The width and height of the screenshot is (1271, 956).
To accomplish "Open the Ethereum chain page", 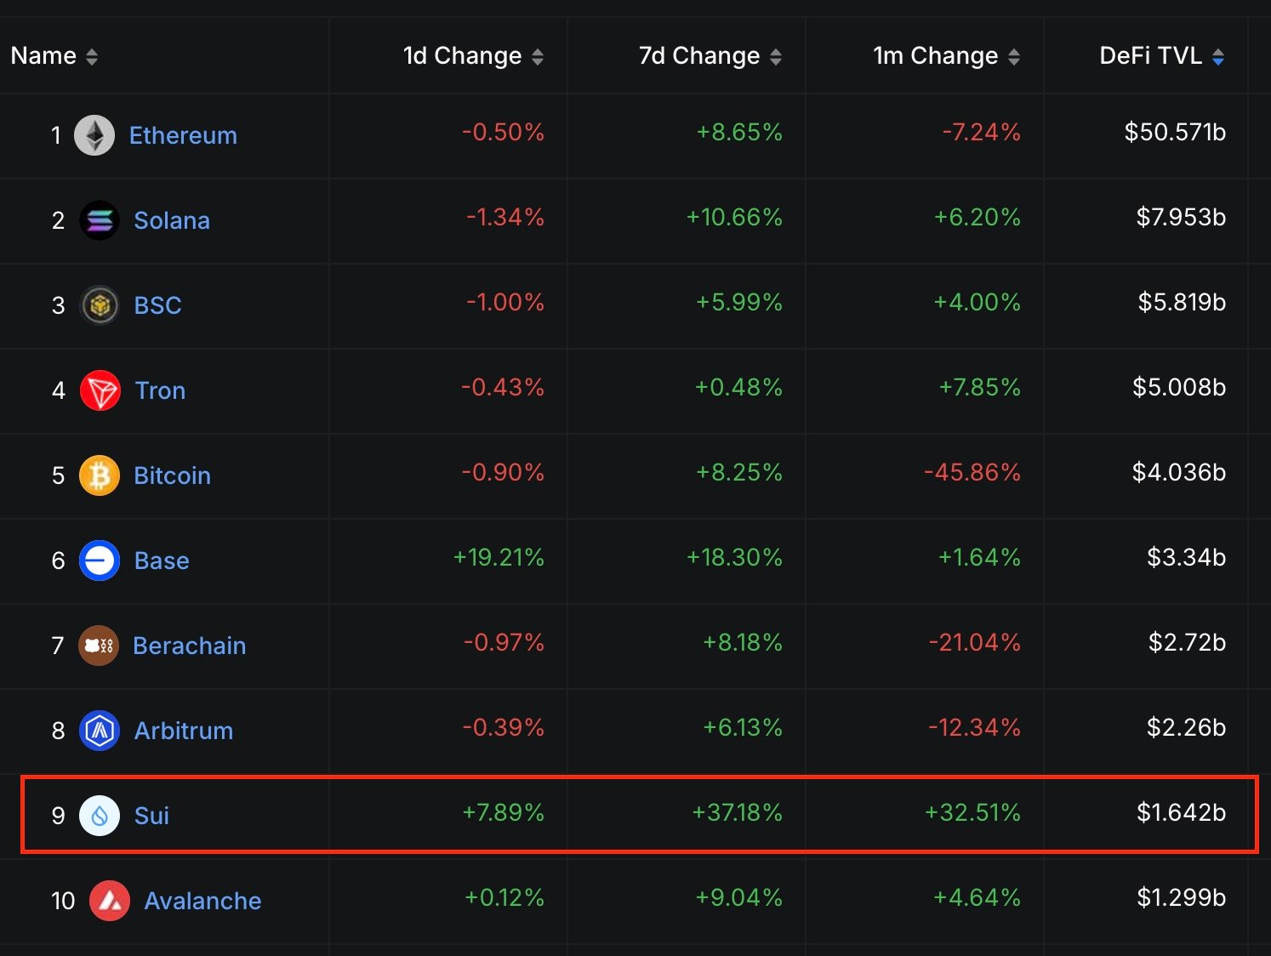I will tap(182, 135).
